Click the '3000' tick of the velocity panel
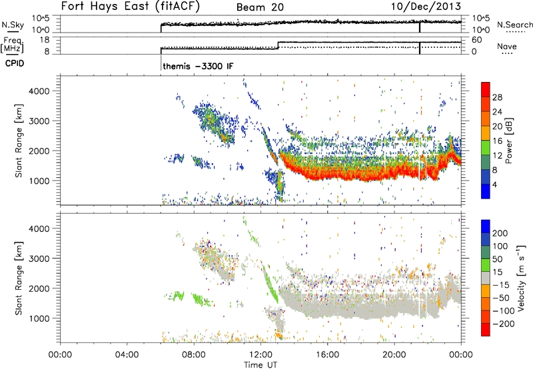 tap(39, 258)
